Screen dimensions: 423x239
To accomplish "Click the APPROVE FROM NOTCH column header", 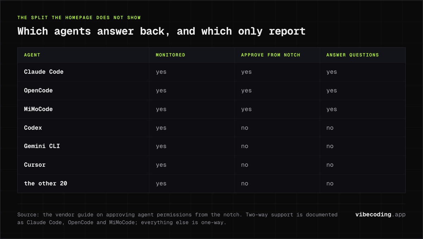I will pyautogui.click(x=271, y=55).
